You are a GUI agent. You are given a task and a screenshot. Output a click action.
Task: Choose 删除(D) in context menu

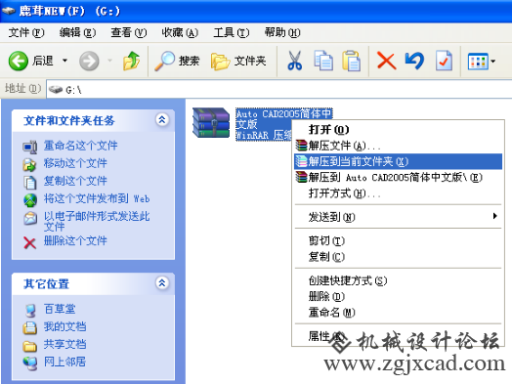(x=398, y=296)
